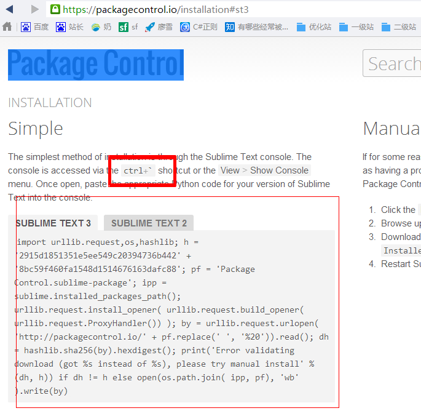Open the 一级站 bookmark folder
This screenshot has height=416, width=421.
click(356, 27)
